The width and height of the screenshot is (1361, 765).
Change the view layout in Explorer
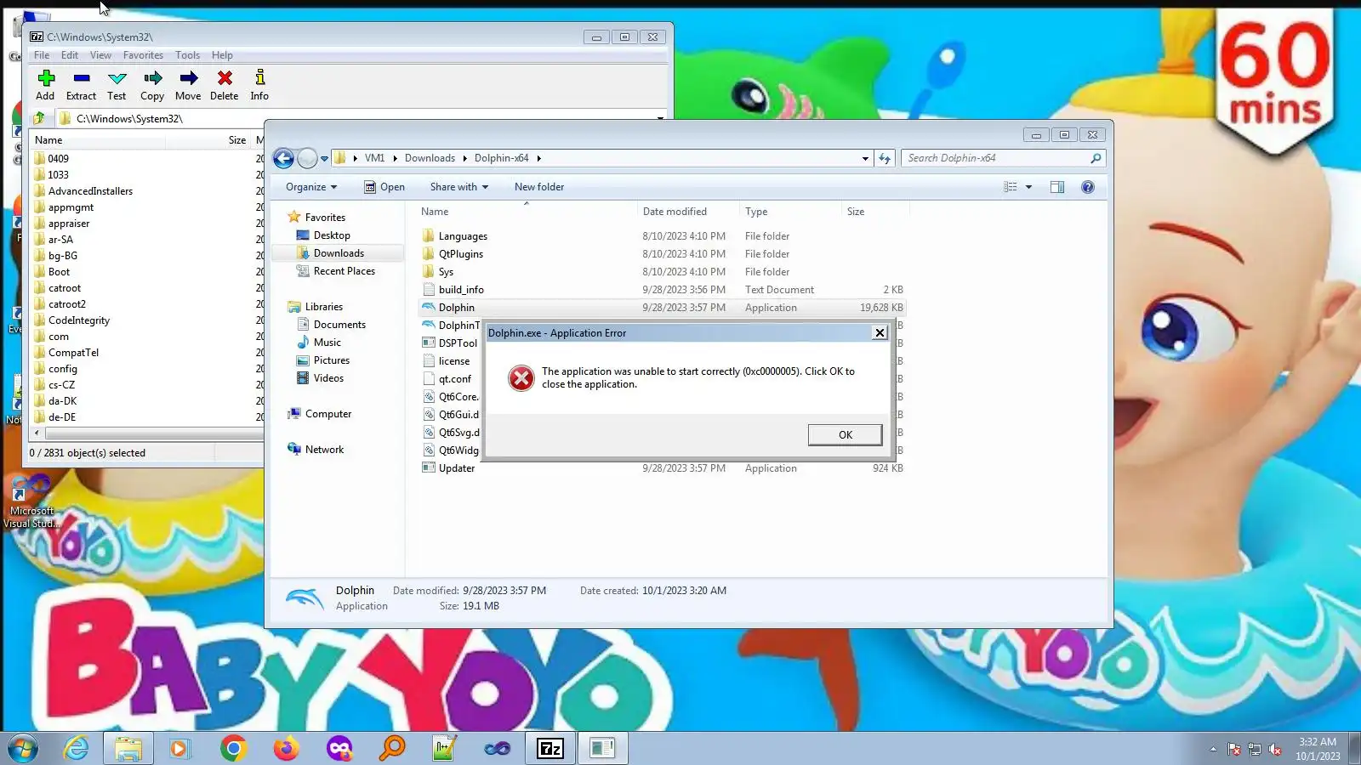[1011, 187]
